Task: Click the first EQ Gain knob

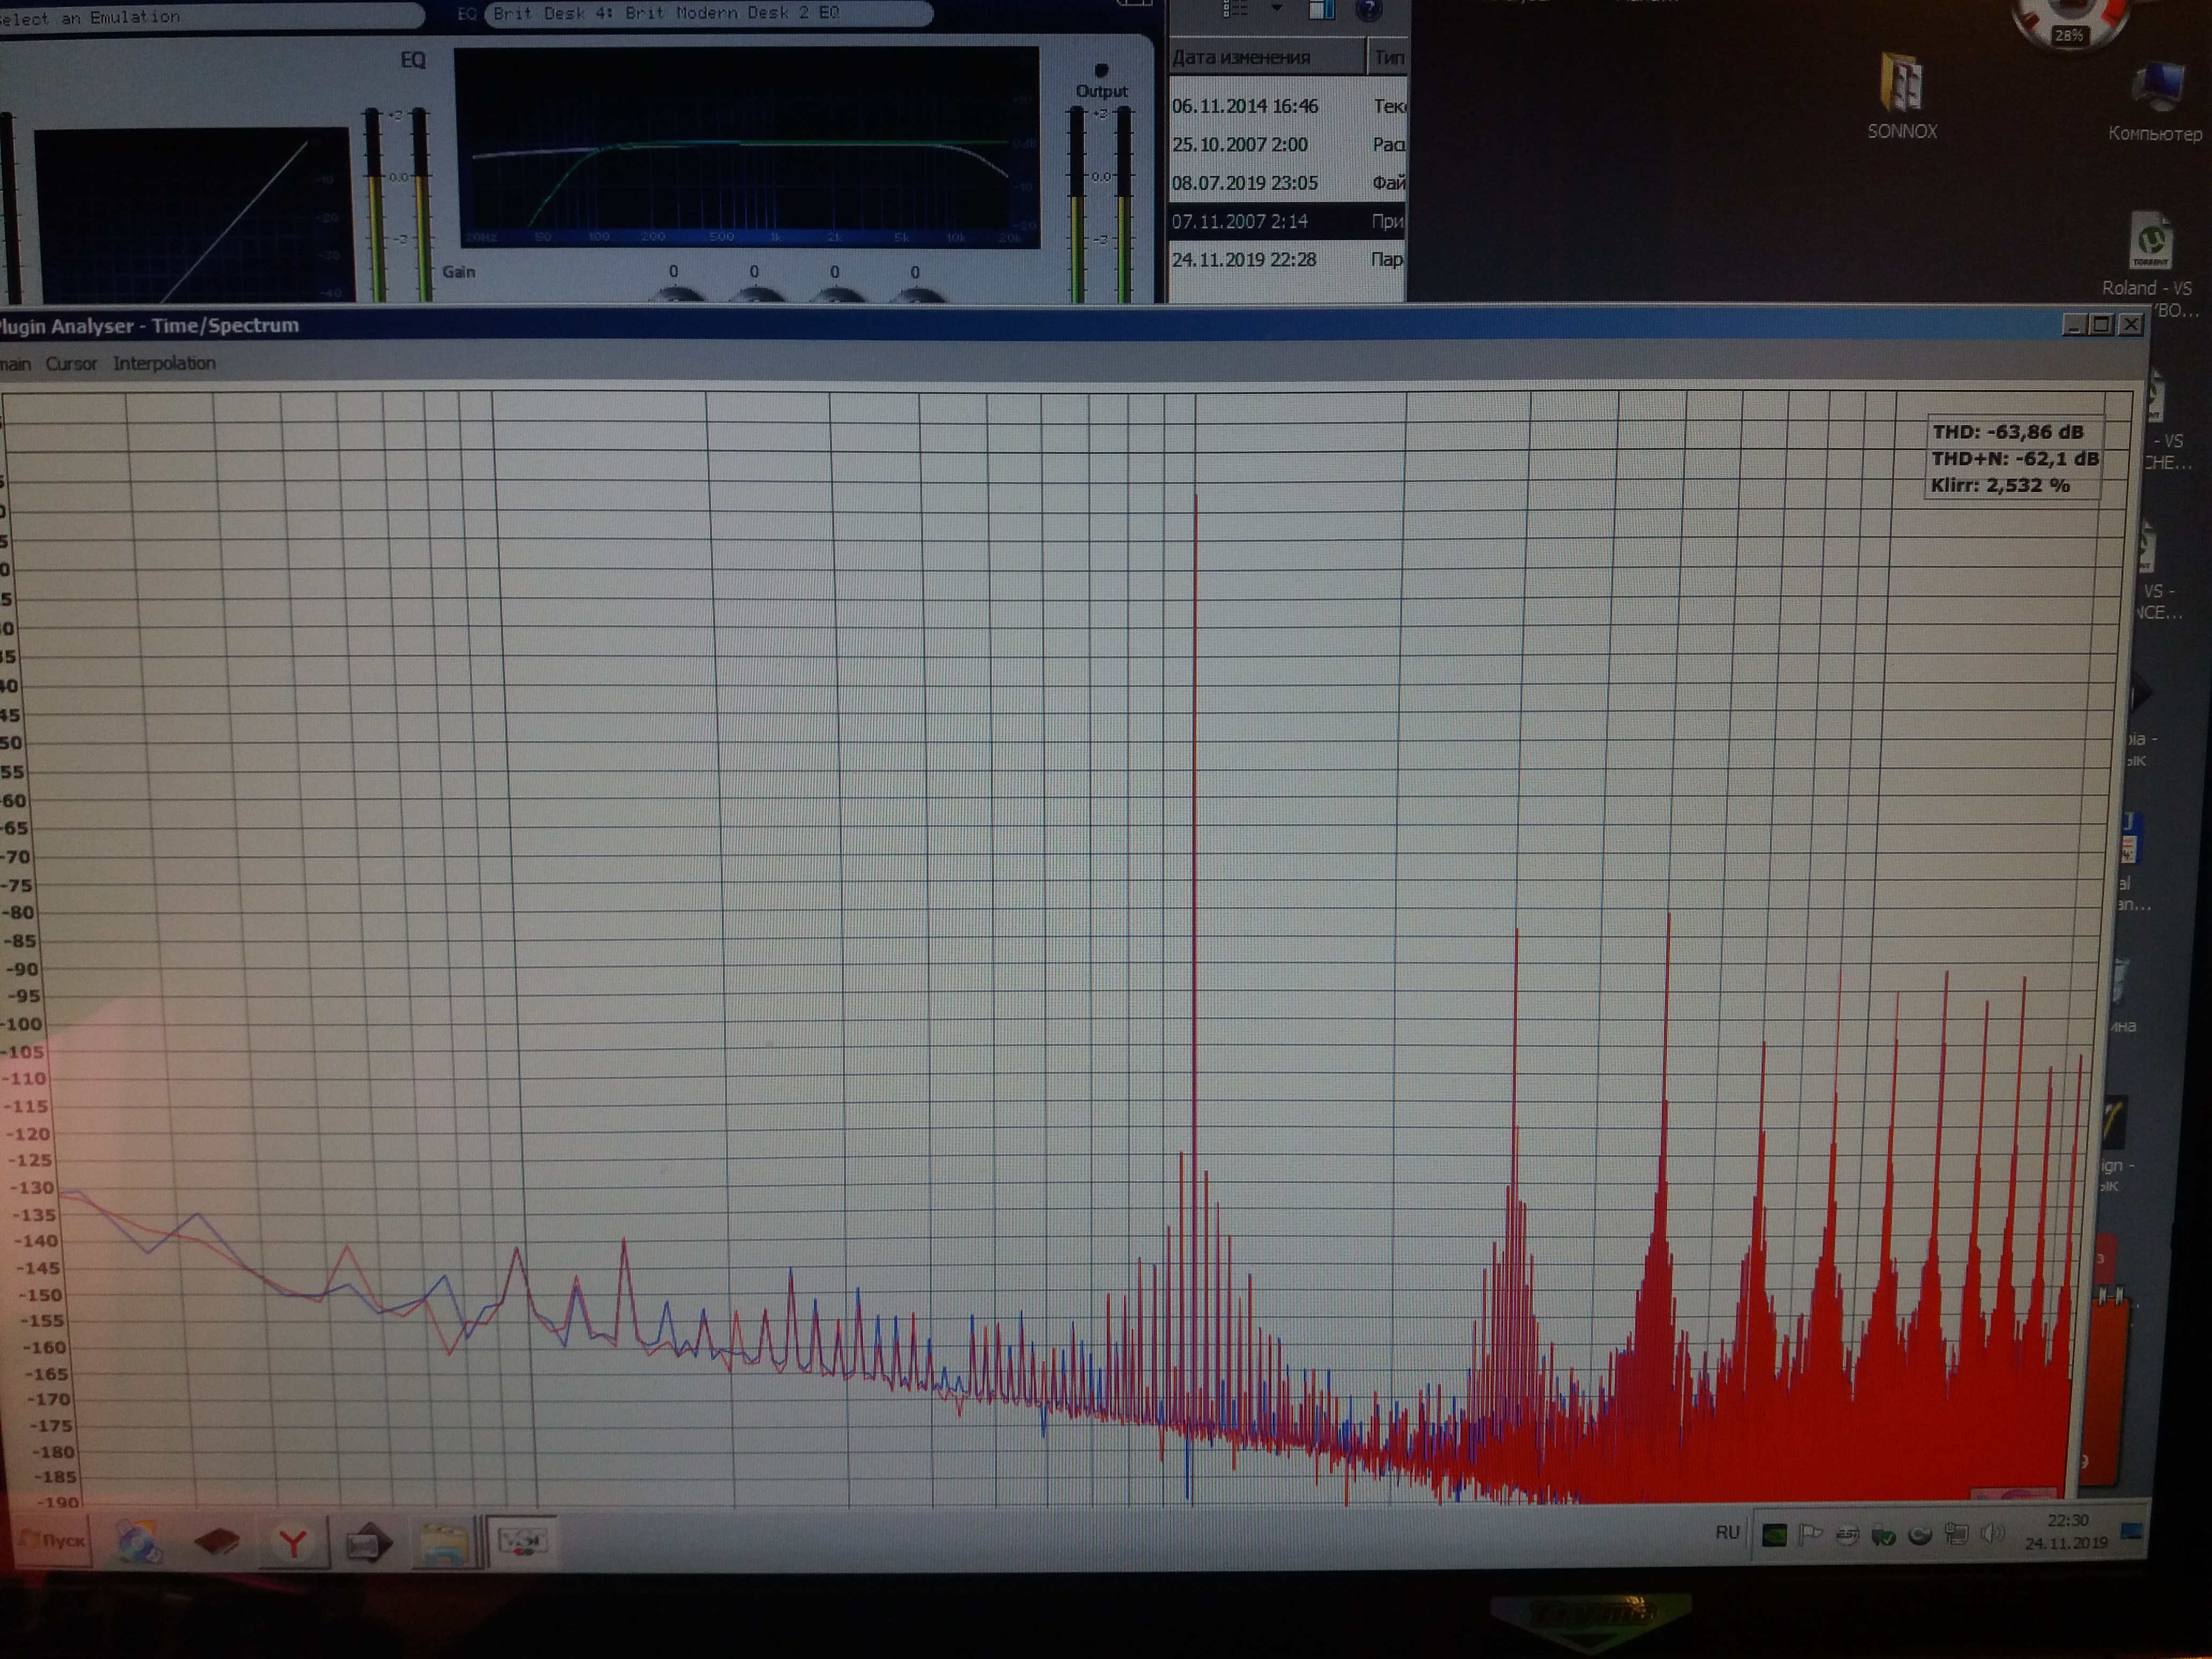Action: point(675,294)
